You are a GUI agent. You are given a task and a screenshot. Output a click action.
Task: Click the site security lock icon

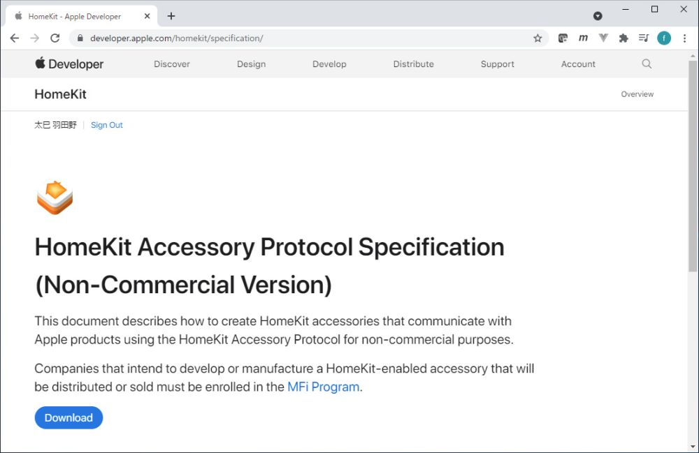coord(80,38)
